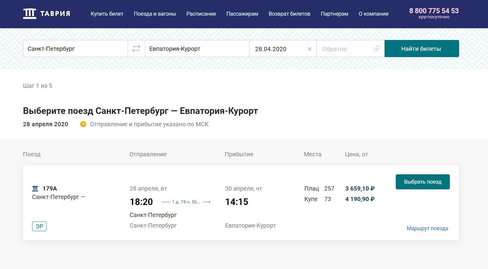The height and width of the screenshot is (269, 488).
Task: Open the return date calendar icon
Action: 377,49
